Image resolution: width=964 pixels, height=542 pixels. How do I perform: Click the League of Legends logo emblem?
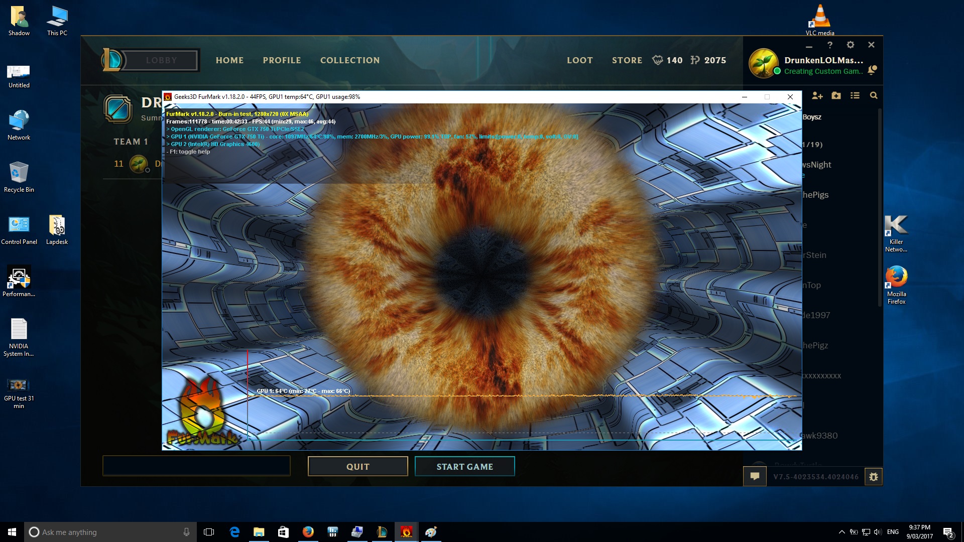(x=112, y=60)
